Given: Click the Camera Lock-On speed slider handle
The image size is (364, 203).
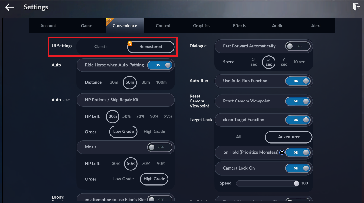Looking at the screenshot, I should [x=297, y=183].
